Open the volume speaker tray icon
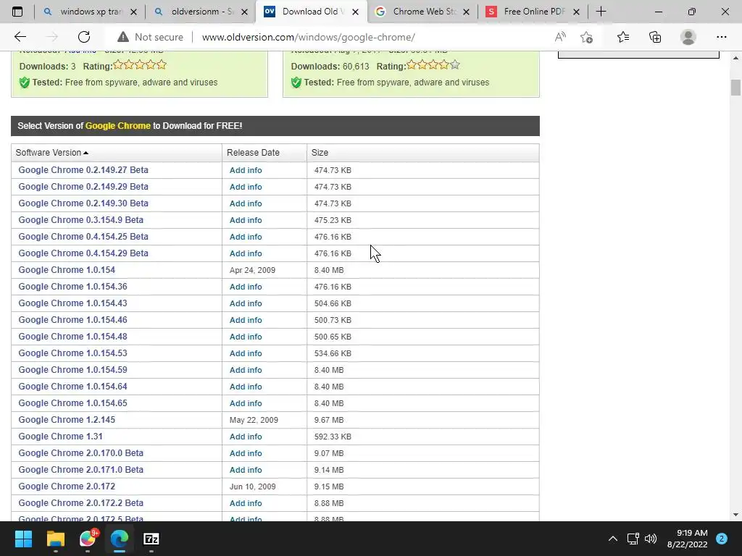The height and width of the screenshot is (556, 742). (651, 539)
